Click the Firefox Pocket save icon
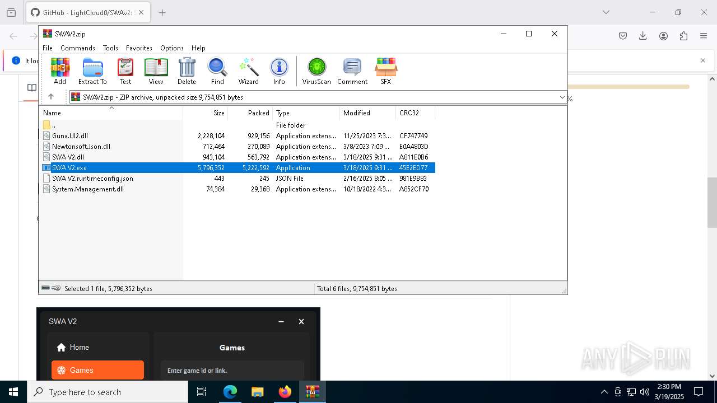717x403 pixels. point(623,36)
